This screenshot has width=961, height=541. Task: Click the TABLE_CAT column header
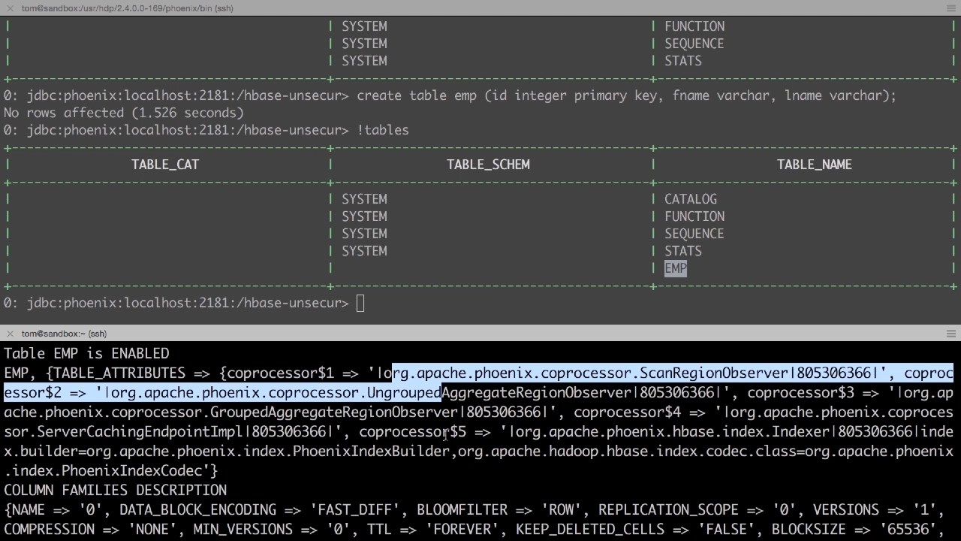coord(165,165)
